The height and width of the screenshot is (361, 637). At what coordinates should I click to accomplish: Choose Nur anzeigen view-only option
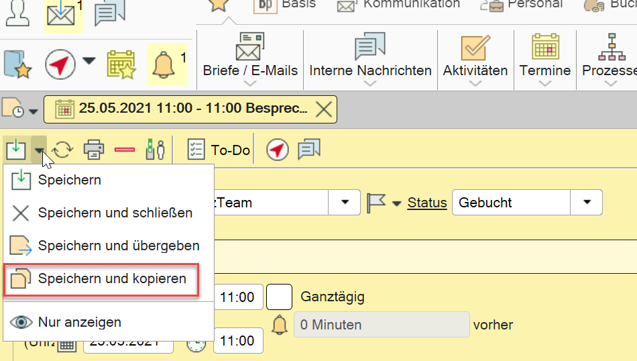coord(79,322)
